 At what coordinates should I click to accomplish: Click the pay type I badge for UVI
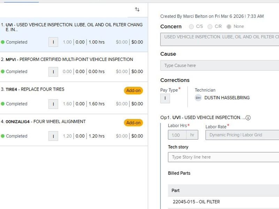click(x=53, y=42)
